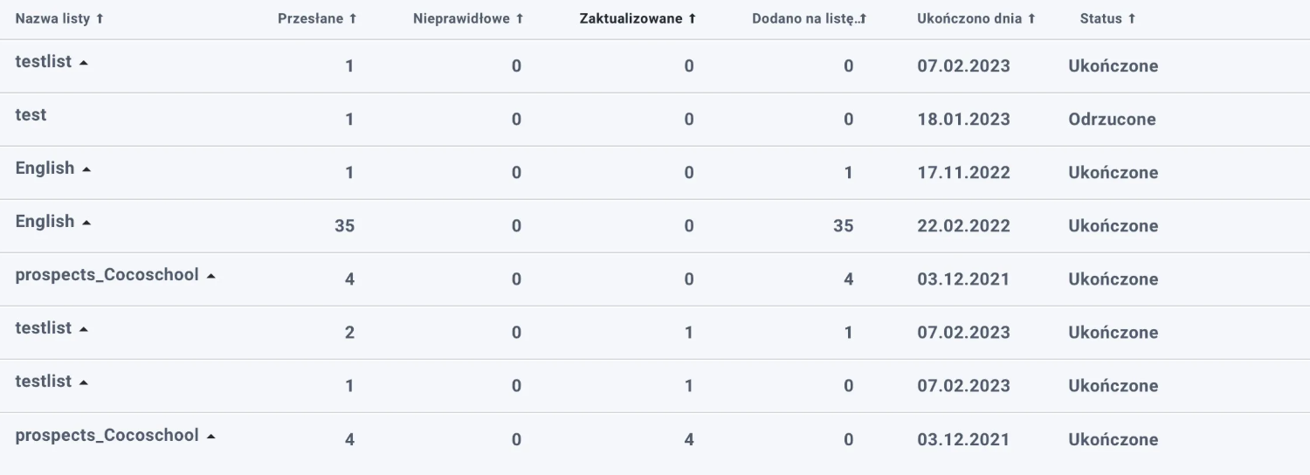Expand caret of English row dated 22.02.2022
Screen dimensions: 1310x475
point(86,223)
